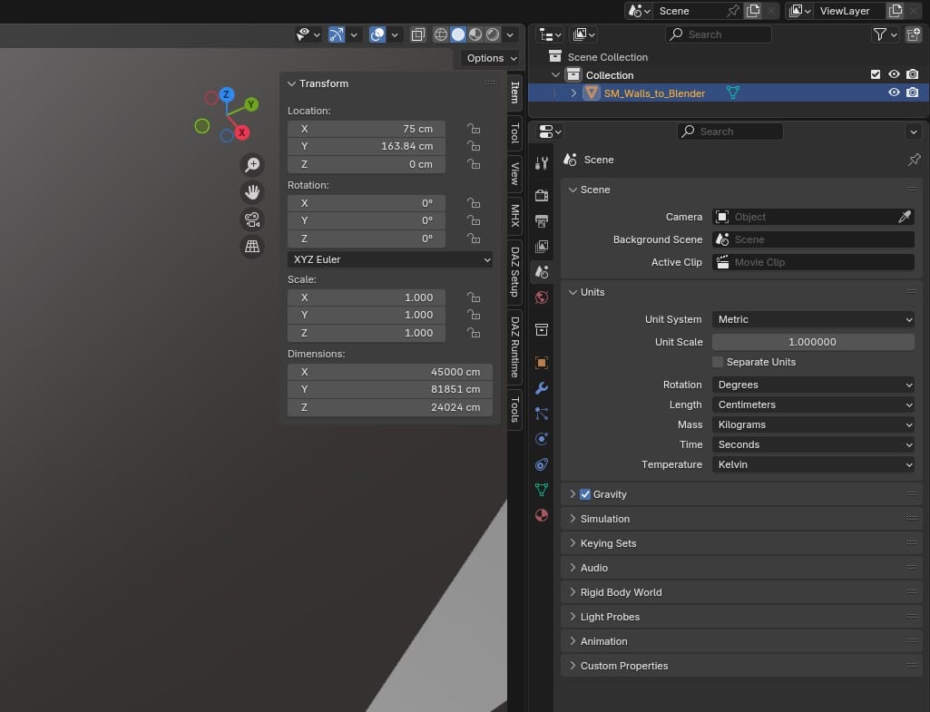Click the Unit Scale value slider
The width and height of the screenshot is (930, 712).
coord(813,342)
